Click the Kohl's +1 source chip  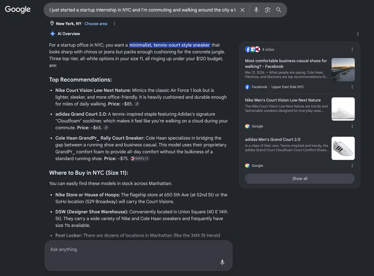coord(140,158)
